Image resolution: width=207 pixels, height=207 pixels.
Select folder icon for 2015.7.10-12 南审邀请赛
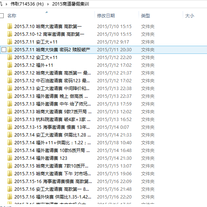[10, 34]
